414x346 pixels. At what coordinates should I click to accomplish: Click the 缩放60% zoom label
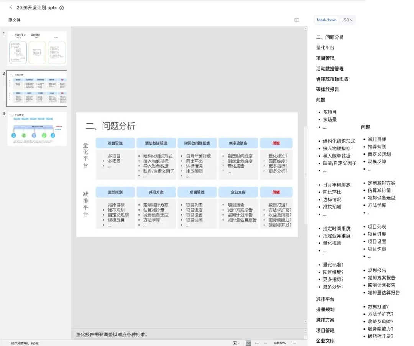[x=279, y=343]
